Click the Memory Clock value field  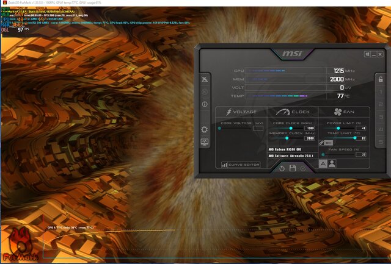tap(309, 138)
